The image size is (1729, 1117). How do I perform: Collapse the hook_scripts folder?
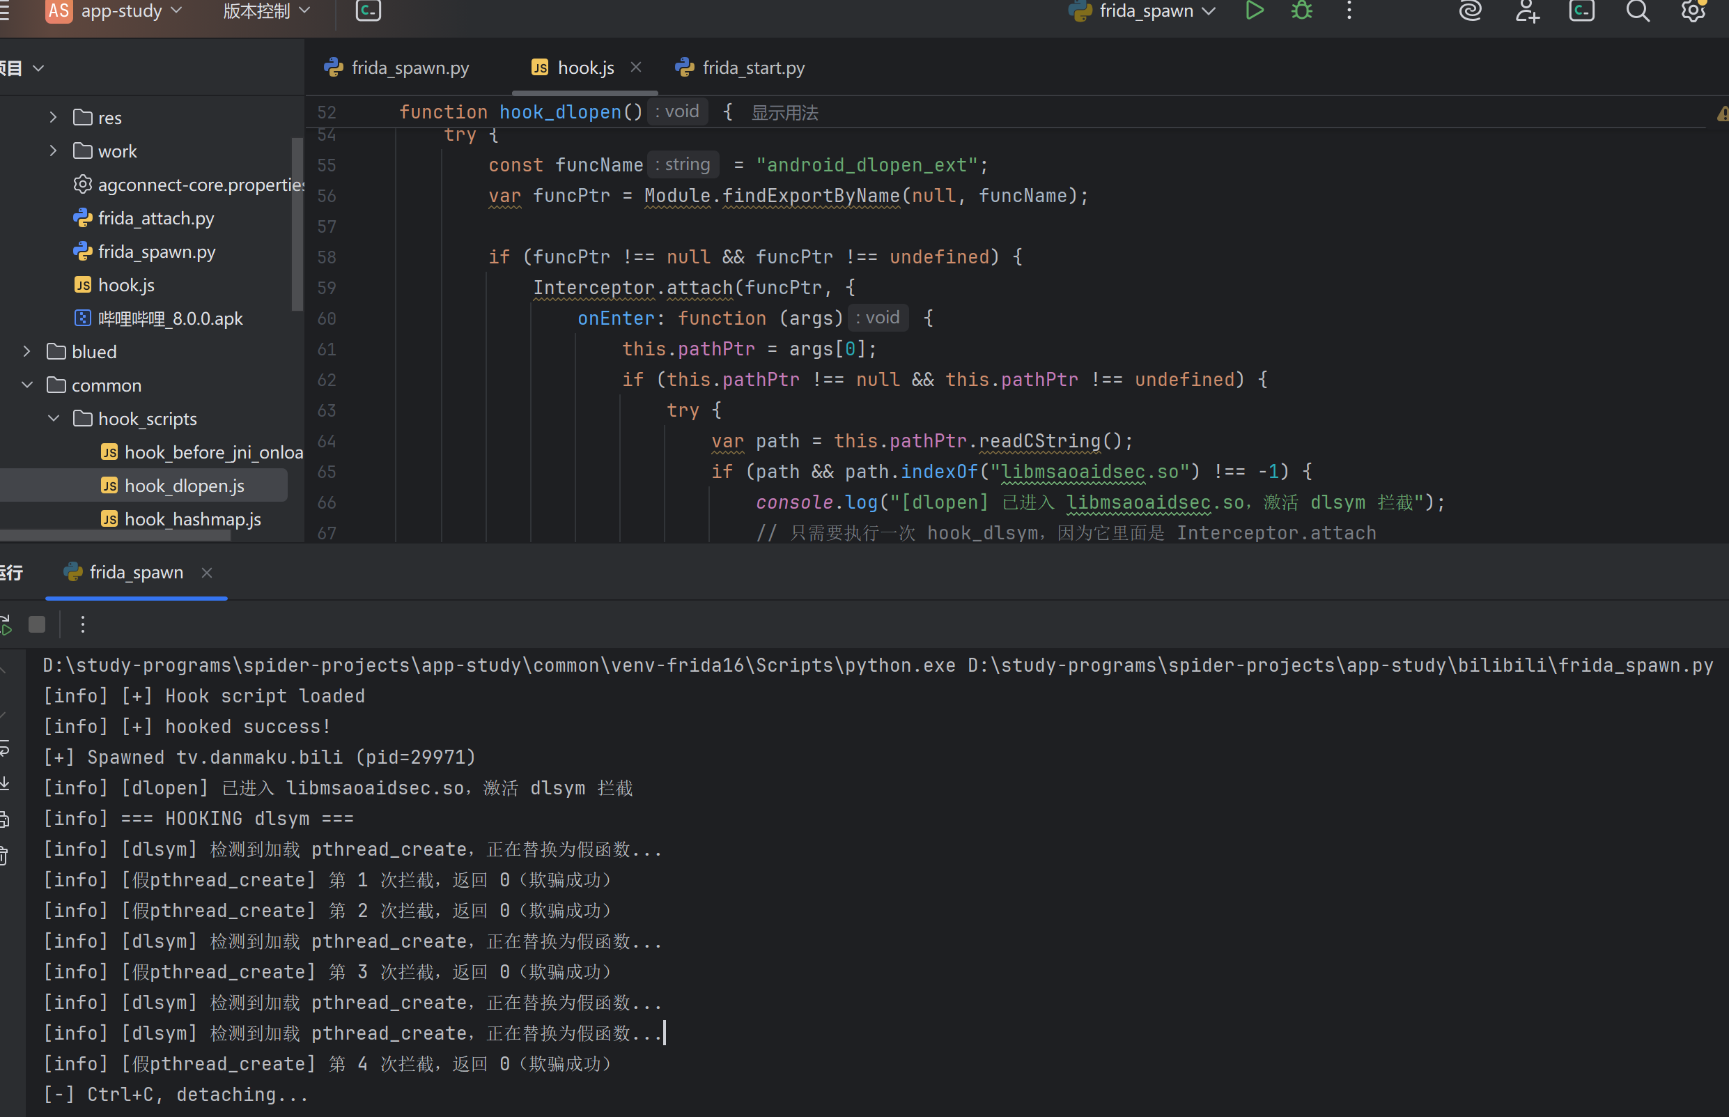tap(53, 419)
